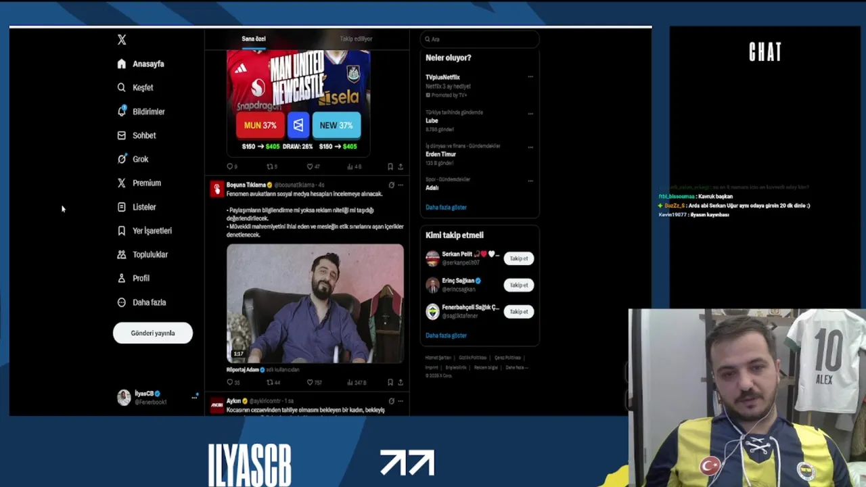View Boşuna Tıklama post analytics (247 B)

pos(357,382)
